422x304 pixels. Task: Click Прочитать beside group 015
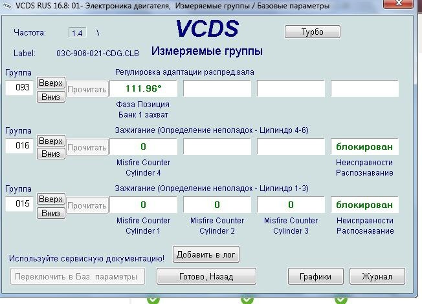(x=87, y=205)
